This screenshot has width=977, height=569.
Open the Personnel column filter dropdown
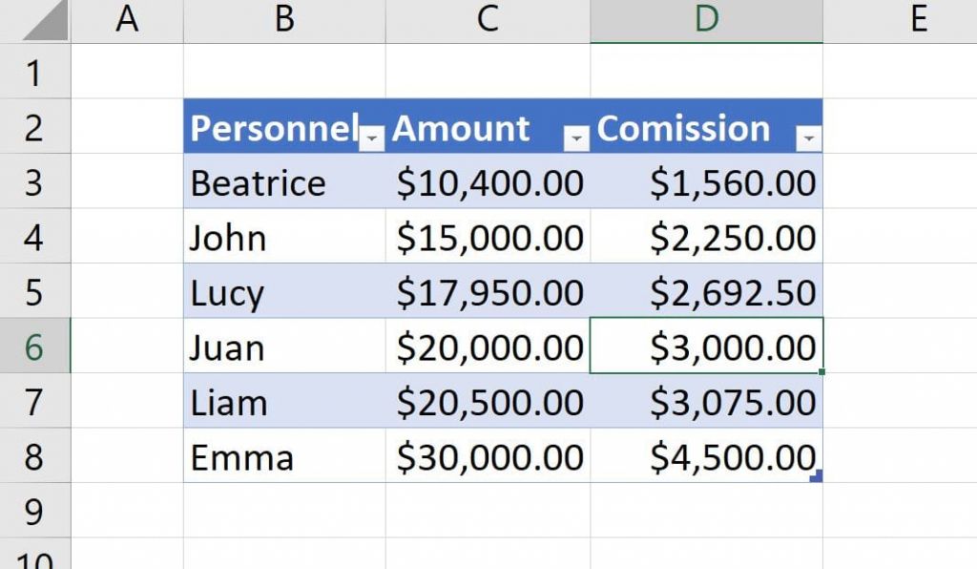pos(372,139)
